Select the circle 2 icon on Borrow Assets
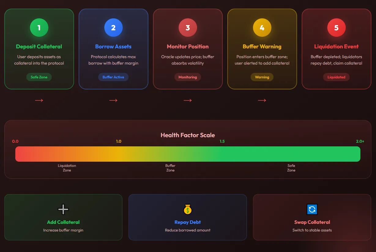This screenshot has width=376, height=252. point(113,27)
